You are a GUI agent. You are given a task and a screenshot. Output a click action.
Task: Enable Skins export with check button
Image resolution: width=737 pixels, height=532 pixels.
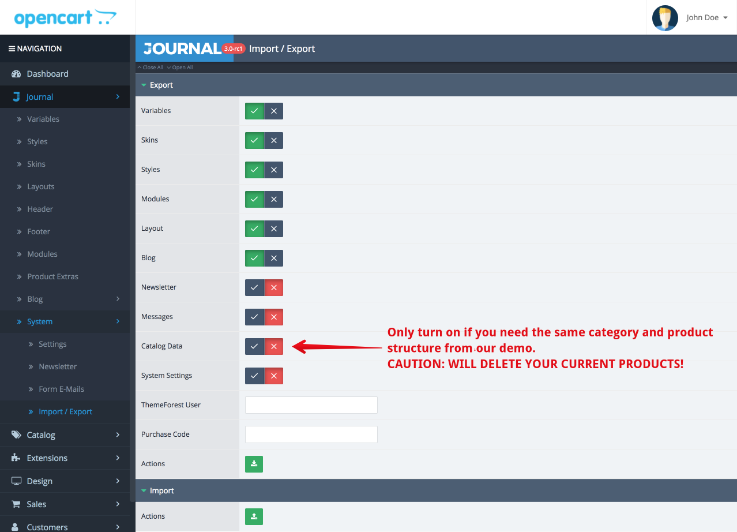(254, 140)
